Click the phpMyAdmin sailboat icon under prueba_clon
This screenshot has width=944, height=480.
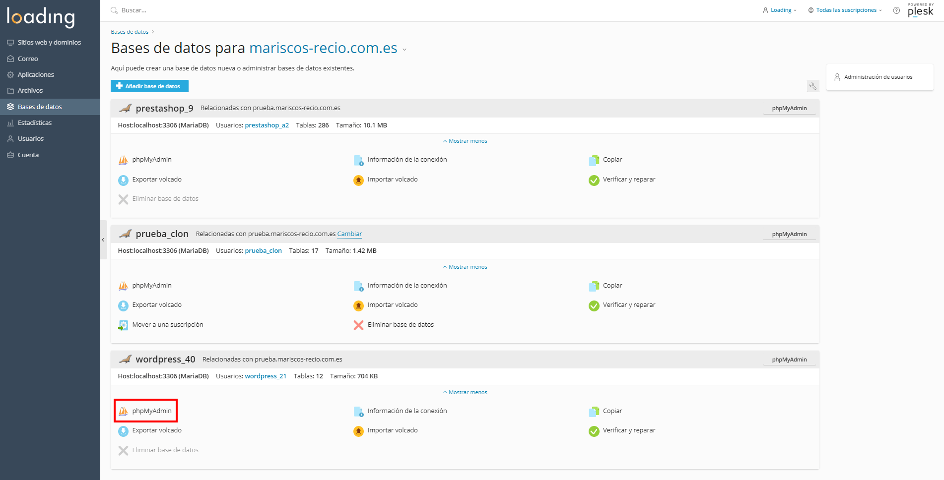[x=123, y=286]
